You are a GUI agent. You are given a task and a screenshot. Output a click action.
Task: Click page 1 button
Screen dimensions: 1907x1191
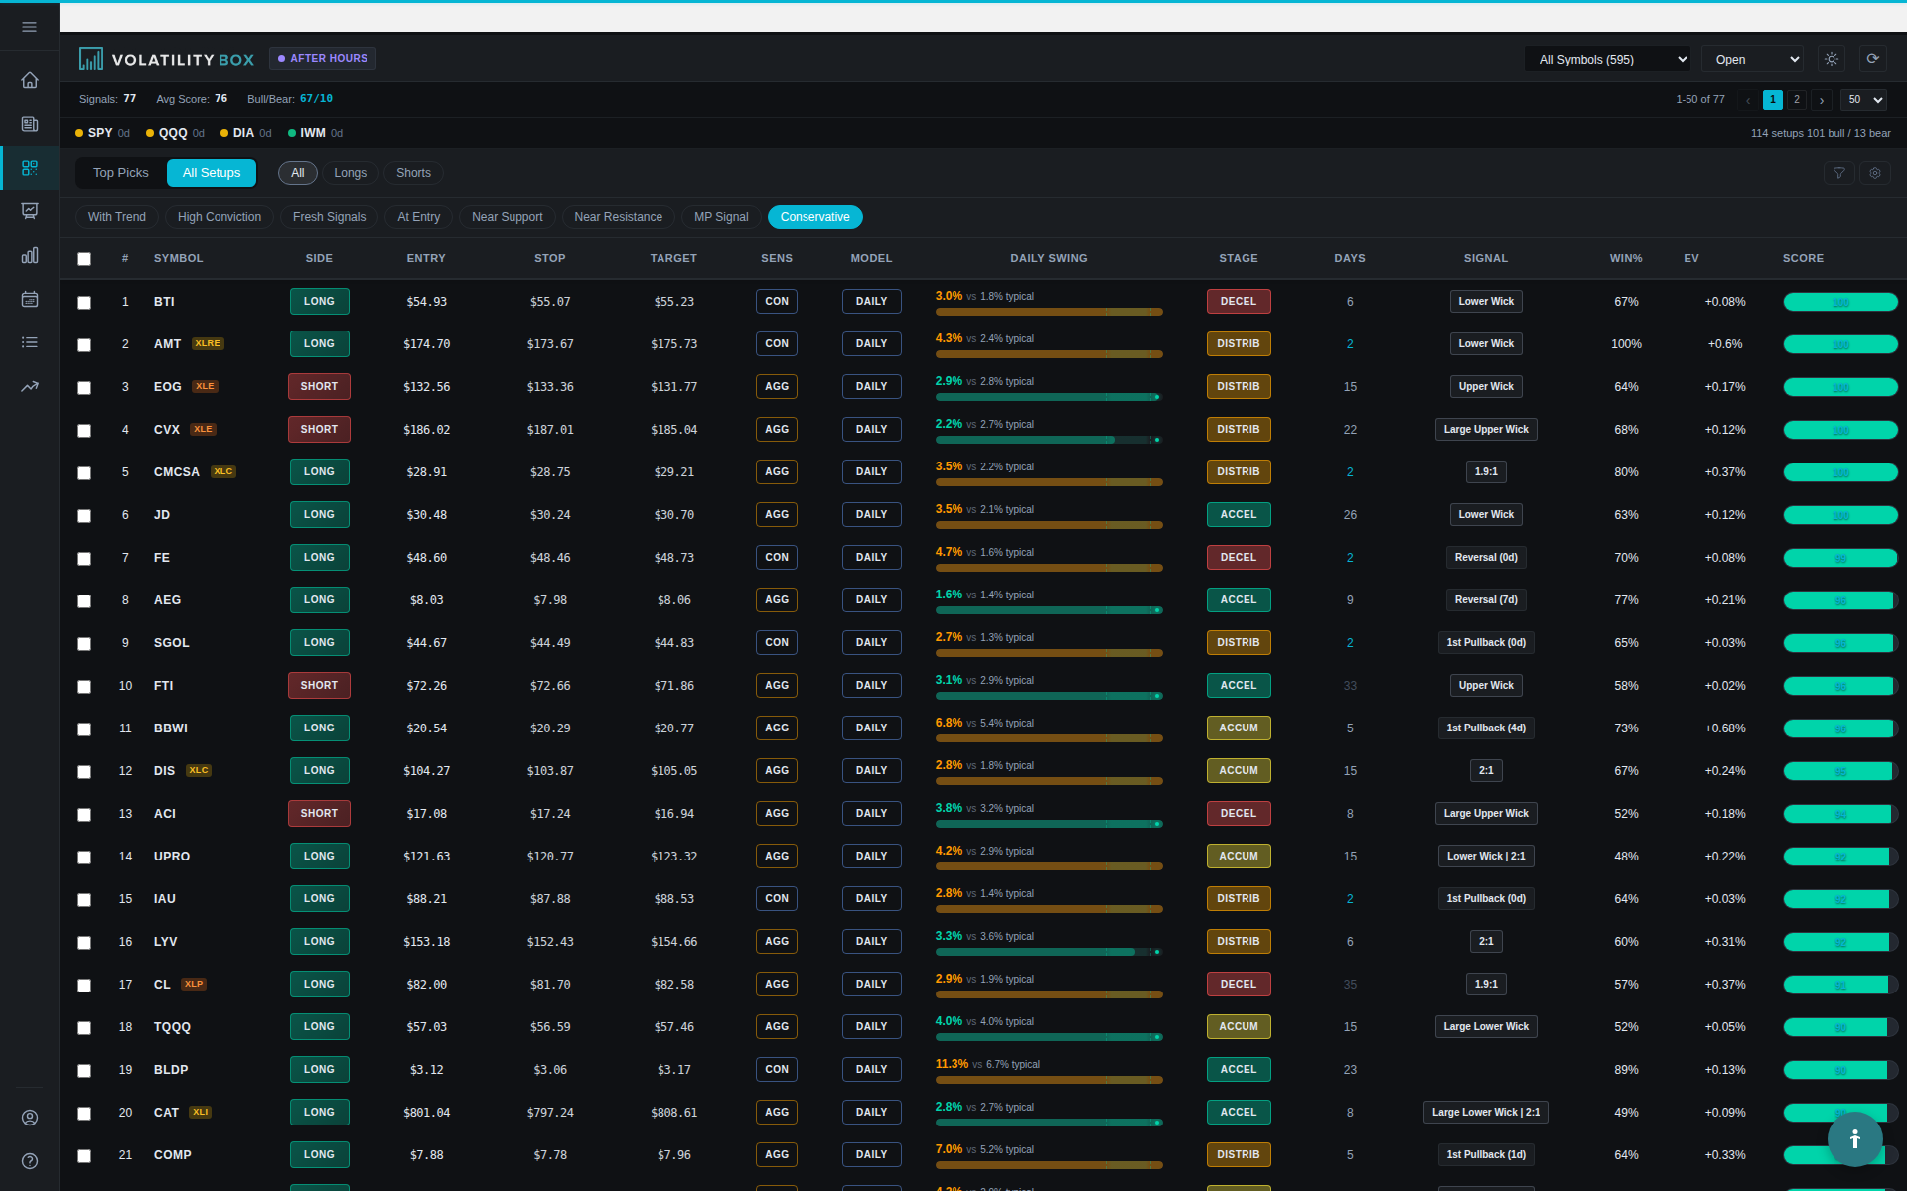click(1773, 100)
